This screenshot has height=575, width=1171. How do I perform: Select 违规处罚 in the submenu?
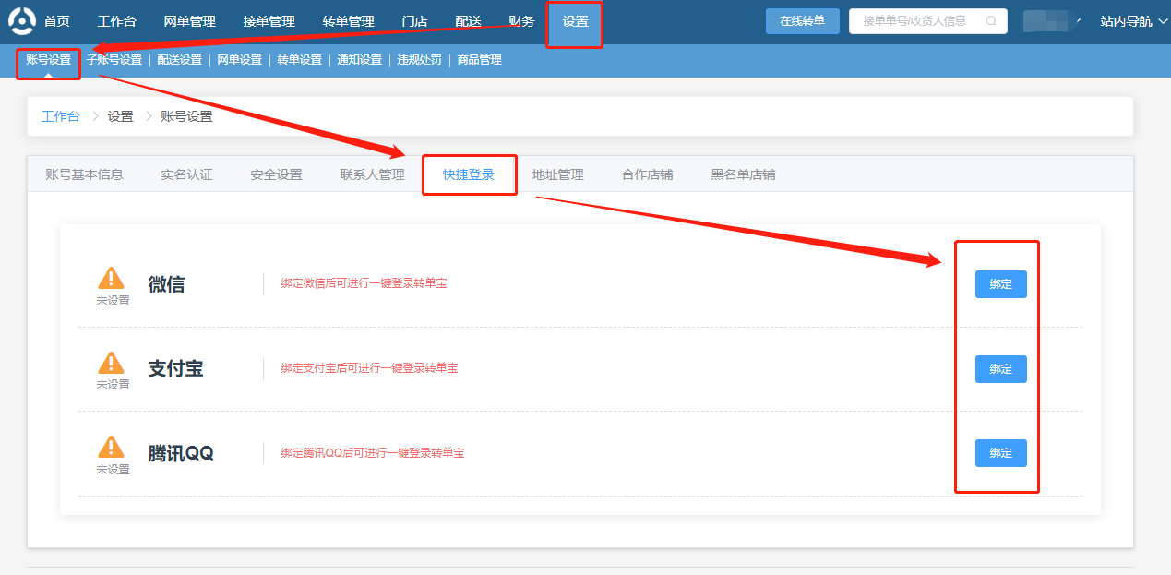click(x=420, y=60)
